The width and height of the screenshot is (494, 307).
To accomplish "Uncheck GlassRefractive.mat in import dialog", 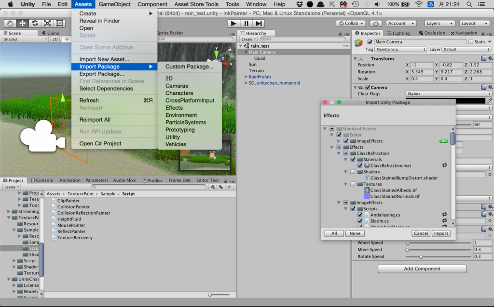I will click(x=360, y=165).
